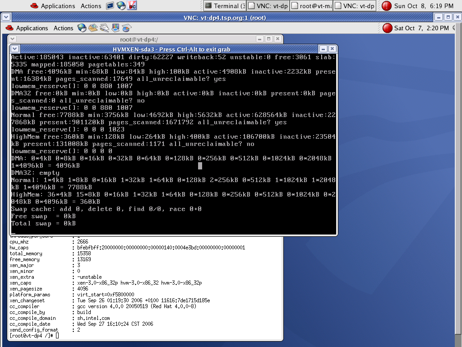Open the presentation app icon in the VNC panel
Screen dimensions: 462x347
(x=115, y=28)
